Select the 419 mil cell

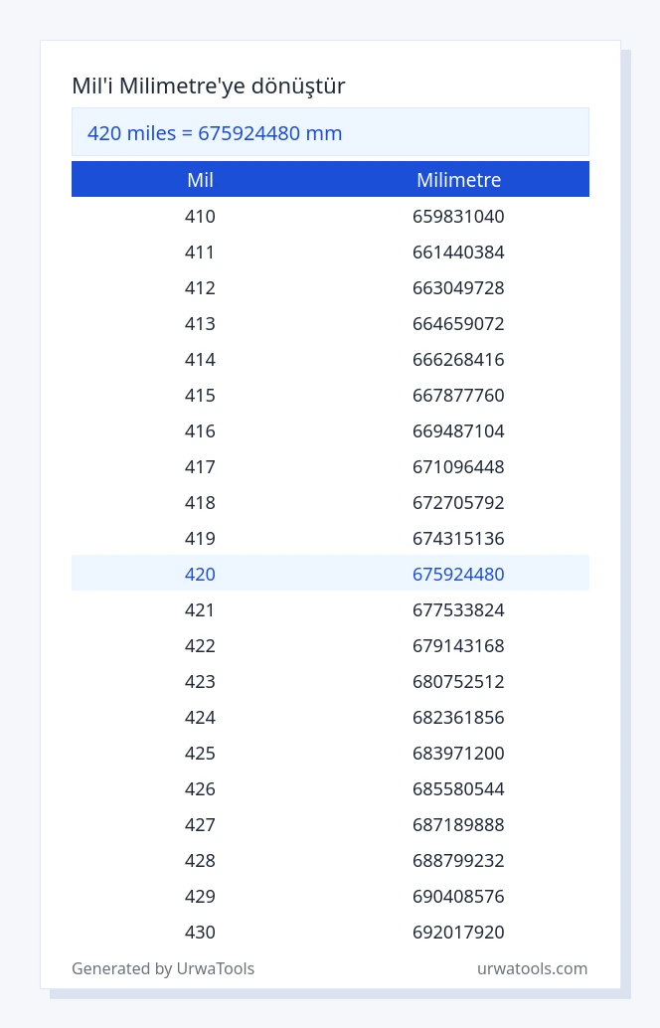coord(200,538)
